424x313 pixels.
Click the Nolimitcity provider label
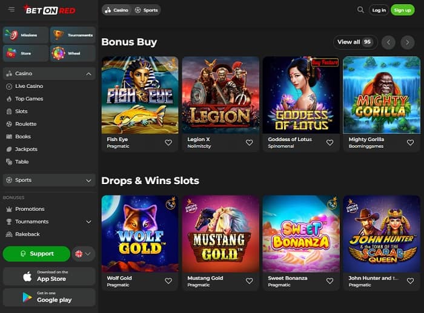click(x=199, y=147)
